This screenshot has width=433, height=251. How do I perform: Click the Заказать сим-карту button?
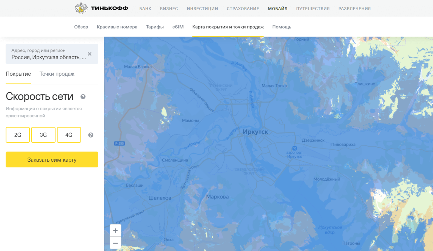tap(52, 159)
